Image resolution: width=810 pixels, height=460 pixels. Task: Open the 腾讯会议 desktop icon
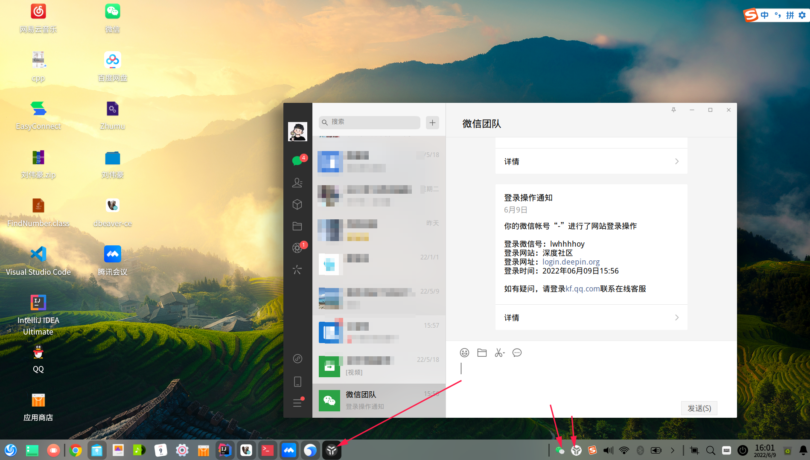[x=113, y=261]
